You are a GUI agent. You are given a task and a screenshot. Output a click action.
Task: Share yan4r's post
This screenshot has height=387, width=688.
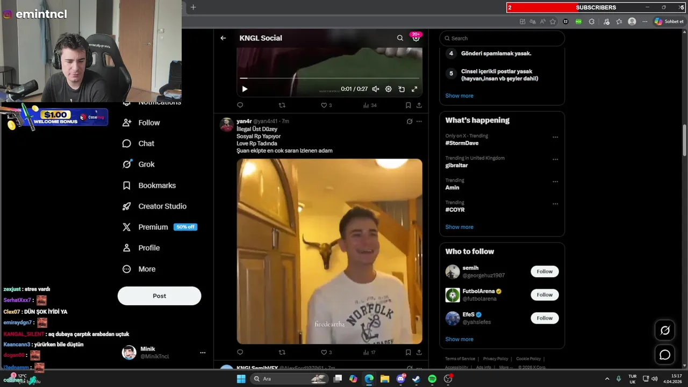419,353
